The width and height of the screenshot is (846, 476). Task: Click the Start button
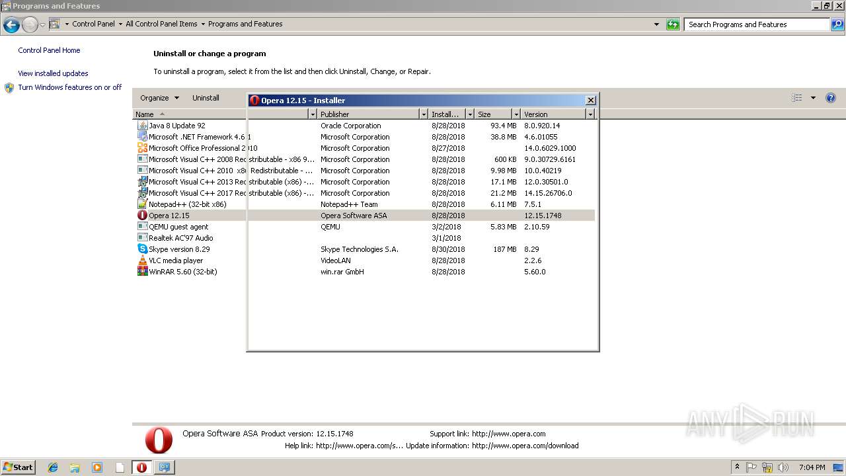point(19,467)
